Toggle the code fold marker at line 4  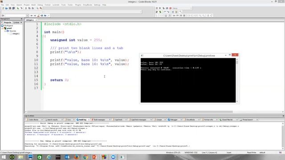43,36
